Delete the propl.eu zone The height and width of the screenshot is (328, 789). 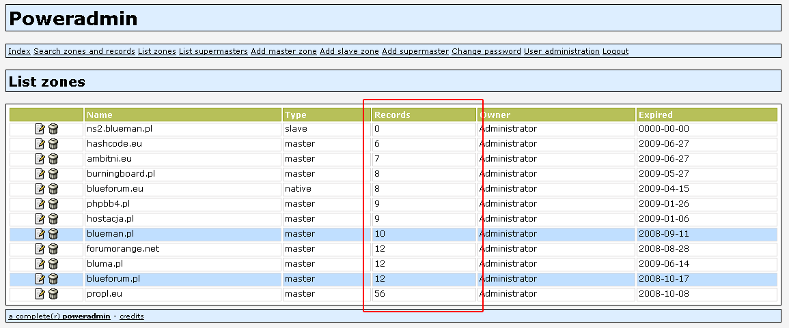[x=53, y=294]
